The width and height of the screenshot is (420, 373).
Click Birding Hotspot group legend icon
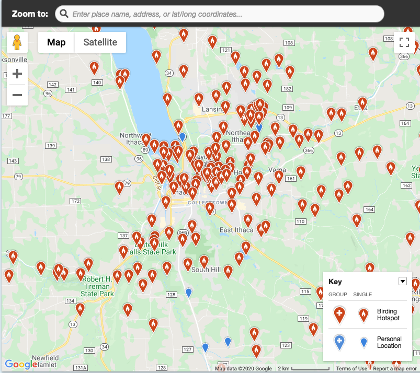(339, 315)
